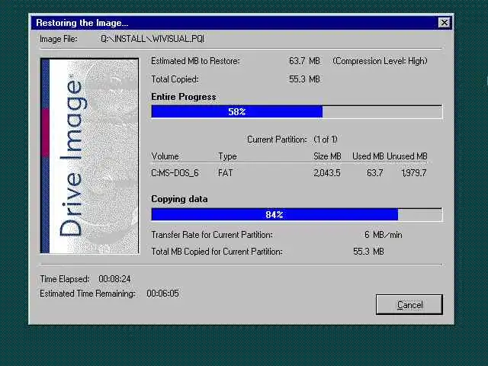The height and width of the screenshot is (366, 488).
Task: Close the Restoring the Image dialog
Action: point(444,23)
